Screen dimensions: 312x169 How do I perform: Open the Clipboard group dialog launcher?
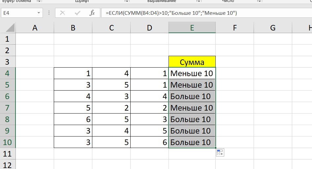tap(39, 1)
